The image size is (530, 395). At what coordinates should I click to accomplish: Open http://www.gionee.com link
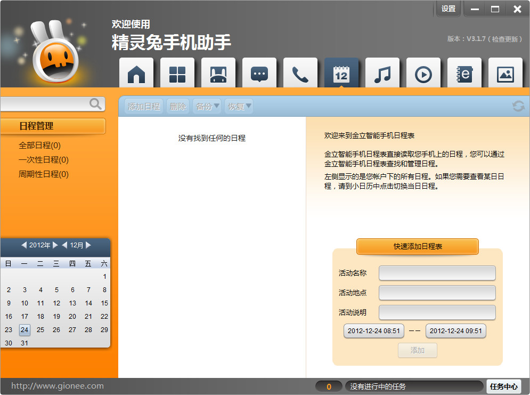(58, 386)
